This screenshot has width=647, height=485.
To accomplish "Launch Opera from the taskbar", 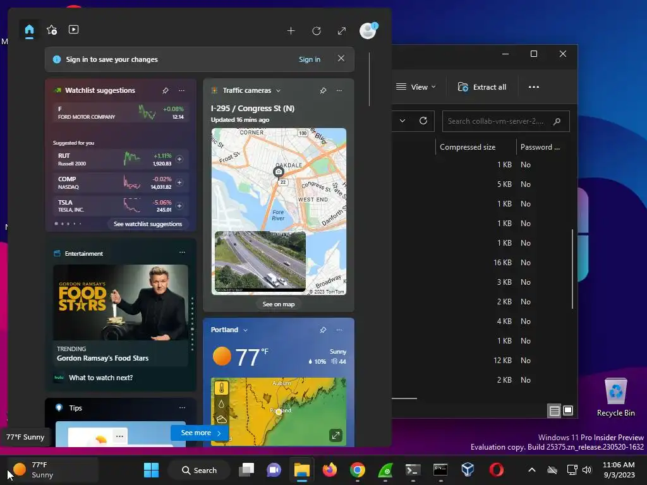I will pyautogui.click(x=497, y=470).
